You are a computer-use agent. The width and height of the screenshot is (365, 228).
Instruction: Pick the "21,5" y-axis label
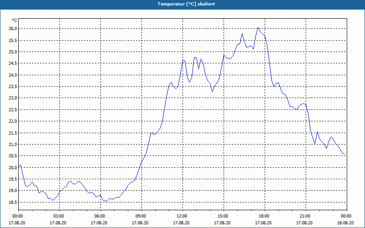click(13, 133)
